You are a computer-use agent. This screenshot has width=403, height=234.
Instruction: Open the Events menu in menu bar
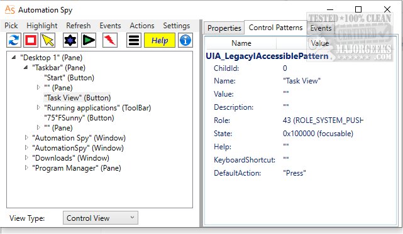tap(110, 26)
